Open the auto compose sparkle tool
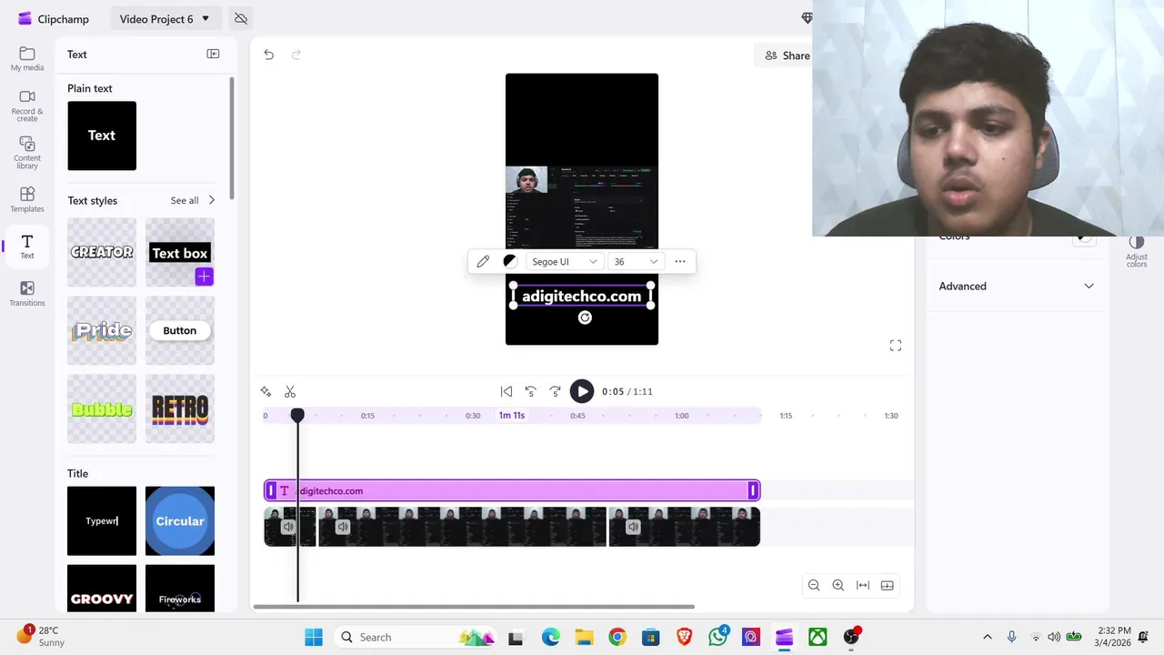 tap(266, 391)
